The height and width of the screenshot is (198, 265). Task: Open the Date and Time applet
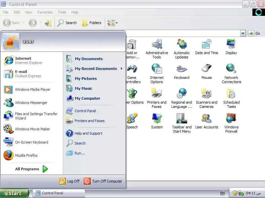click(x=206, y=47)
